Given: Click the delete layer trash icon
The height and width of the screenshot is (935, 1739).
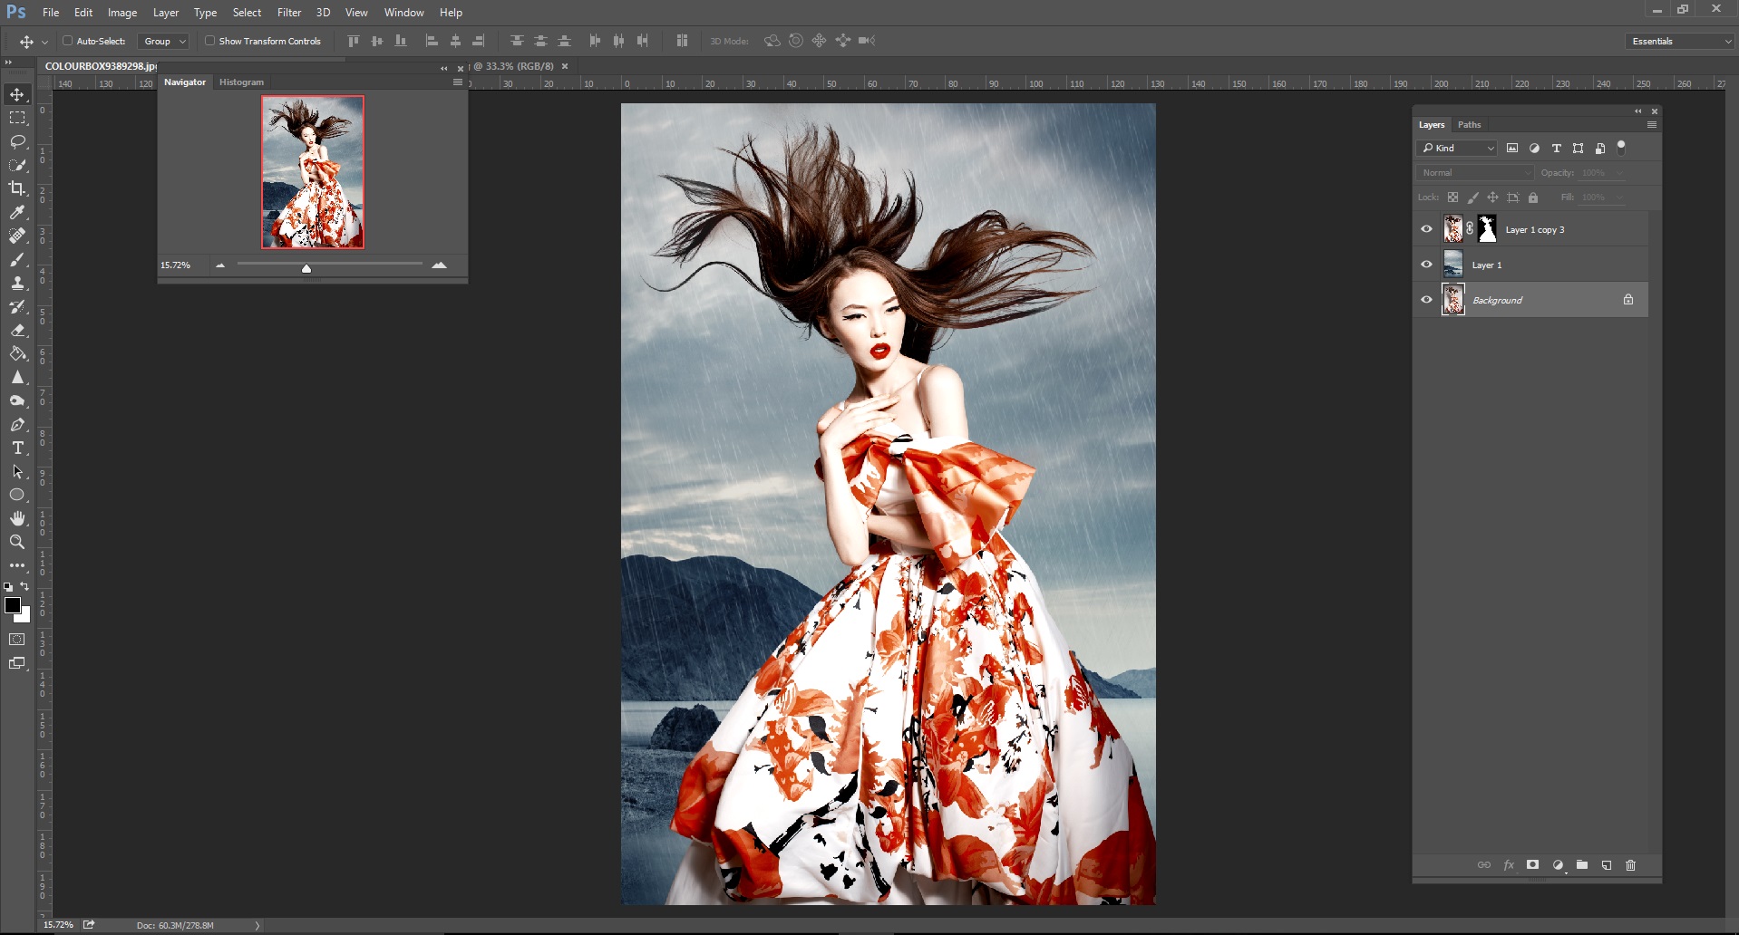Looking at the screenshot, I should coord(1630,865).
